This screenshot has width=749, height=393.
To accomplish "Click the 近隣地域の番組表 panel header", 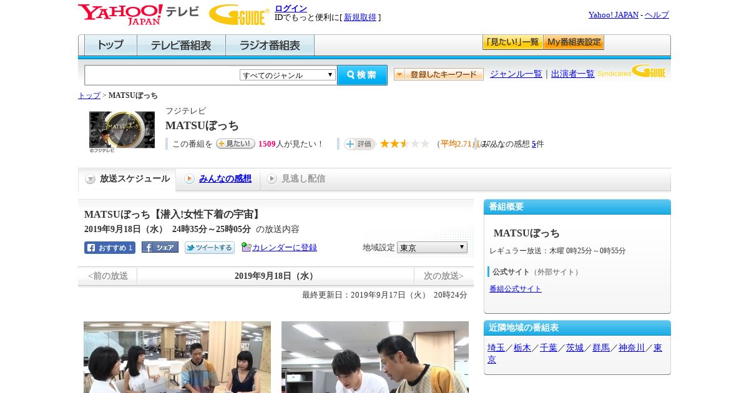I will coord(577,327).
